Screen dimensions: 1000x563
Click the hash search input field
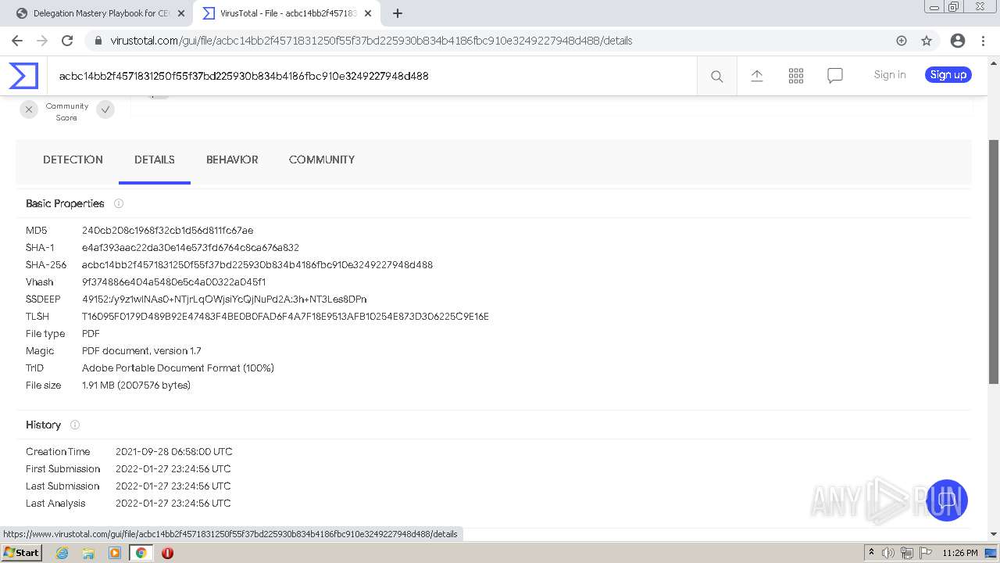[372, 76]
